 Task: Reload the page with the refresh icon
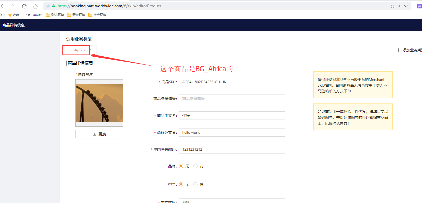[24, 6]
